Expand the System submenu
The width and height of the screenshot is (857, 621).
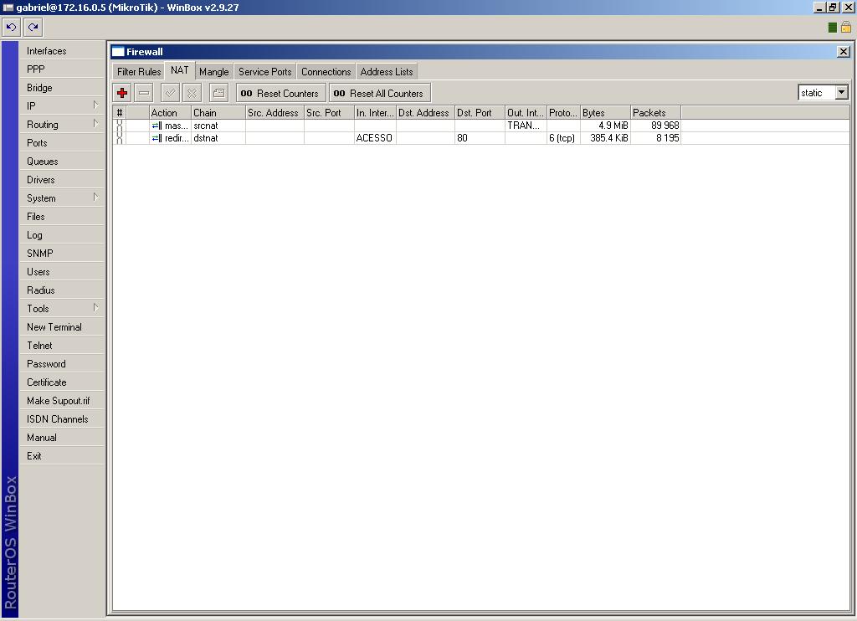point(95,198)
